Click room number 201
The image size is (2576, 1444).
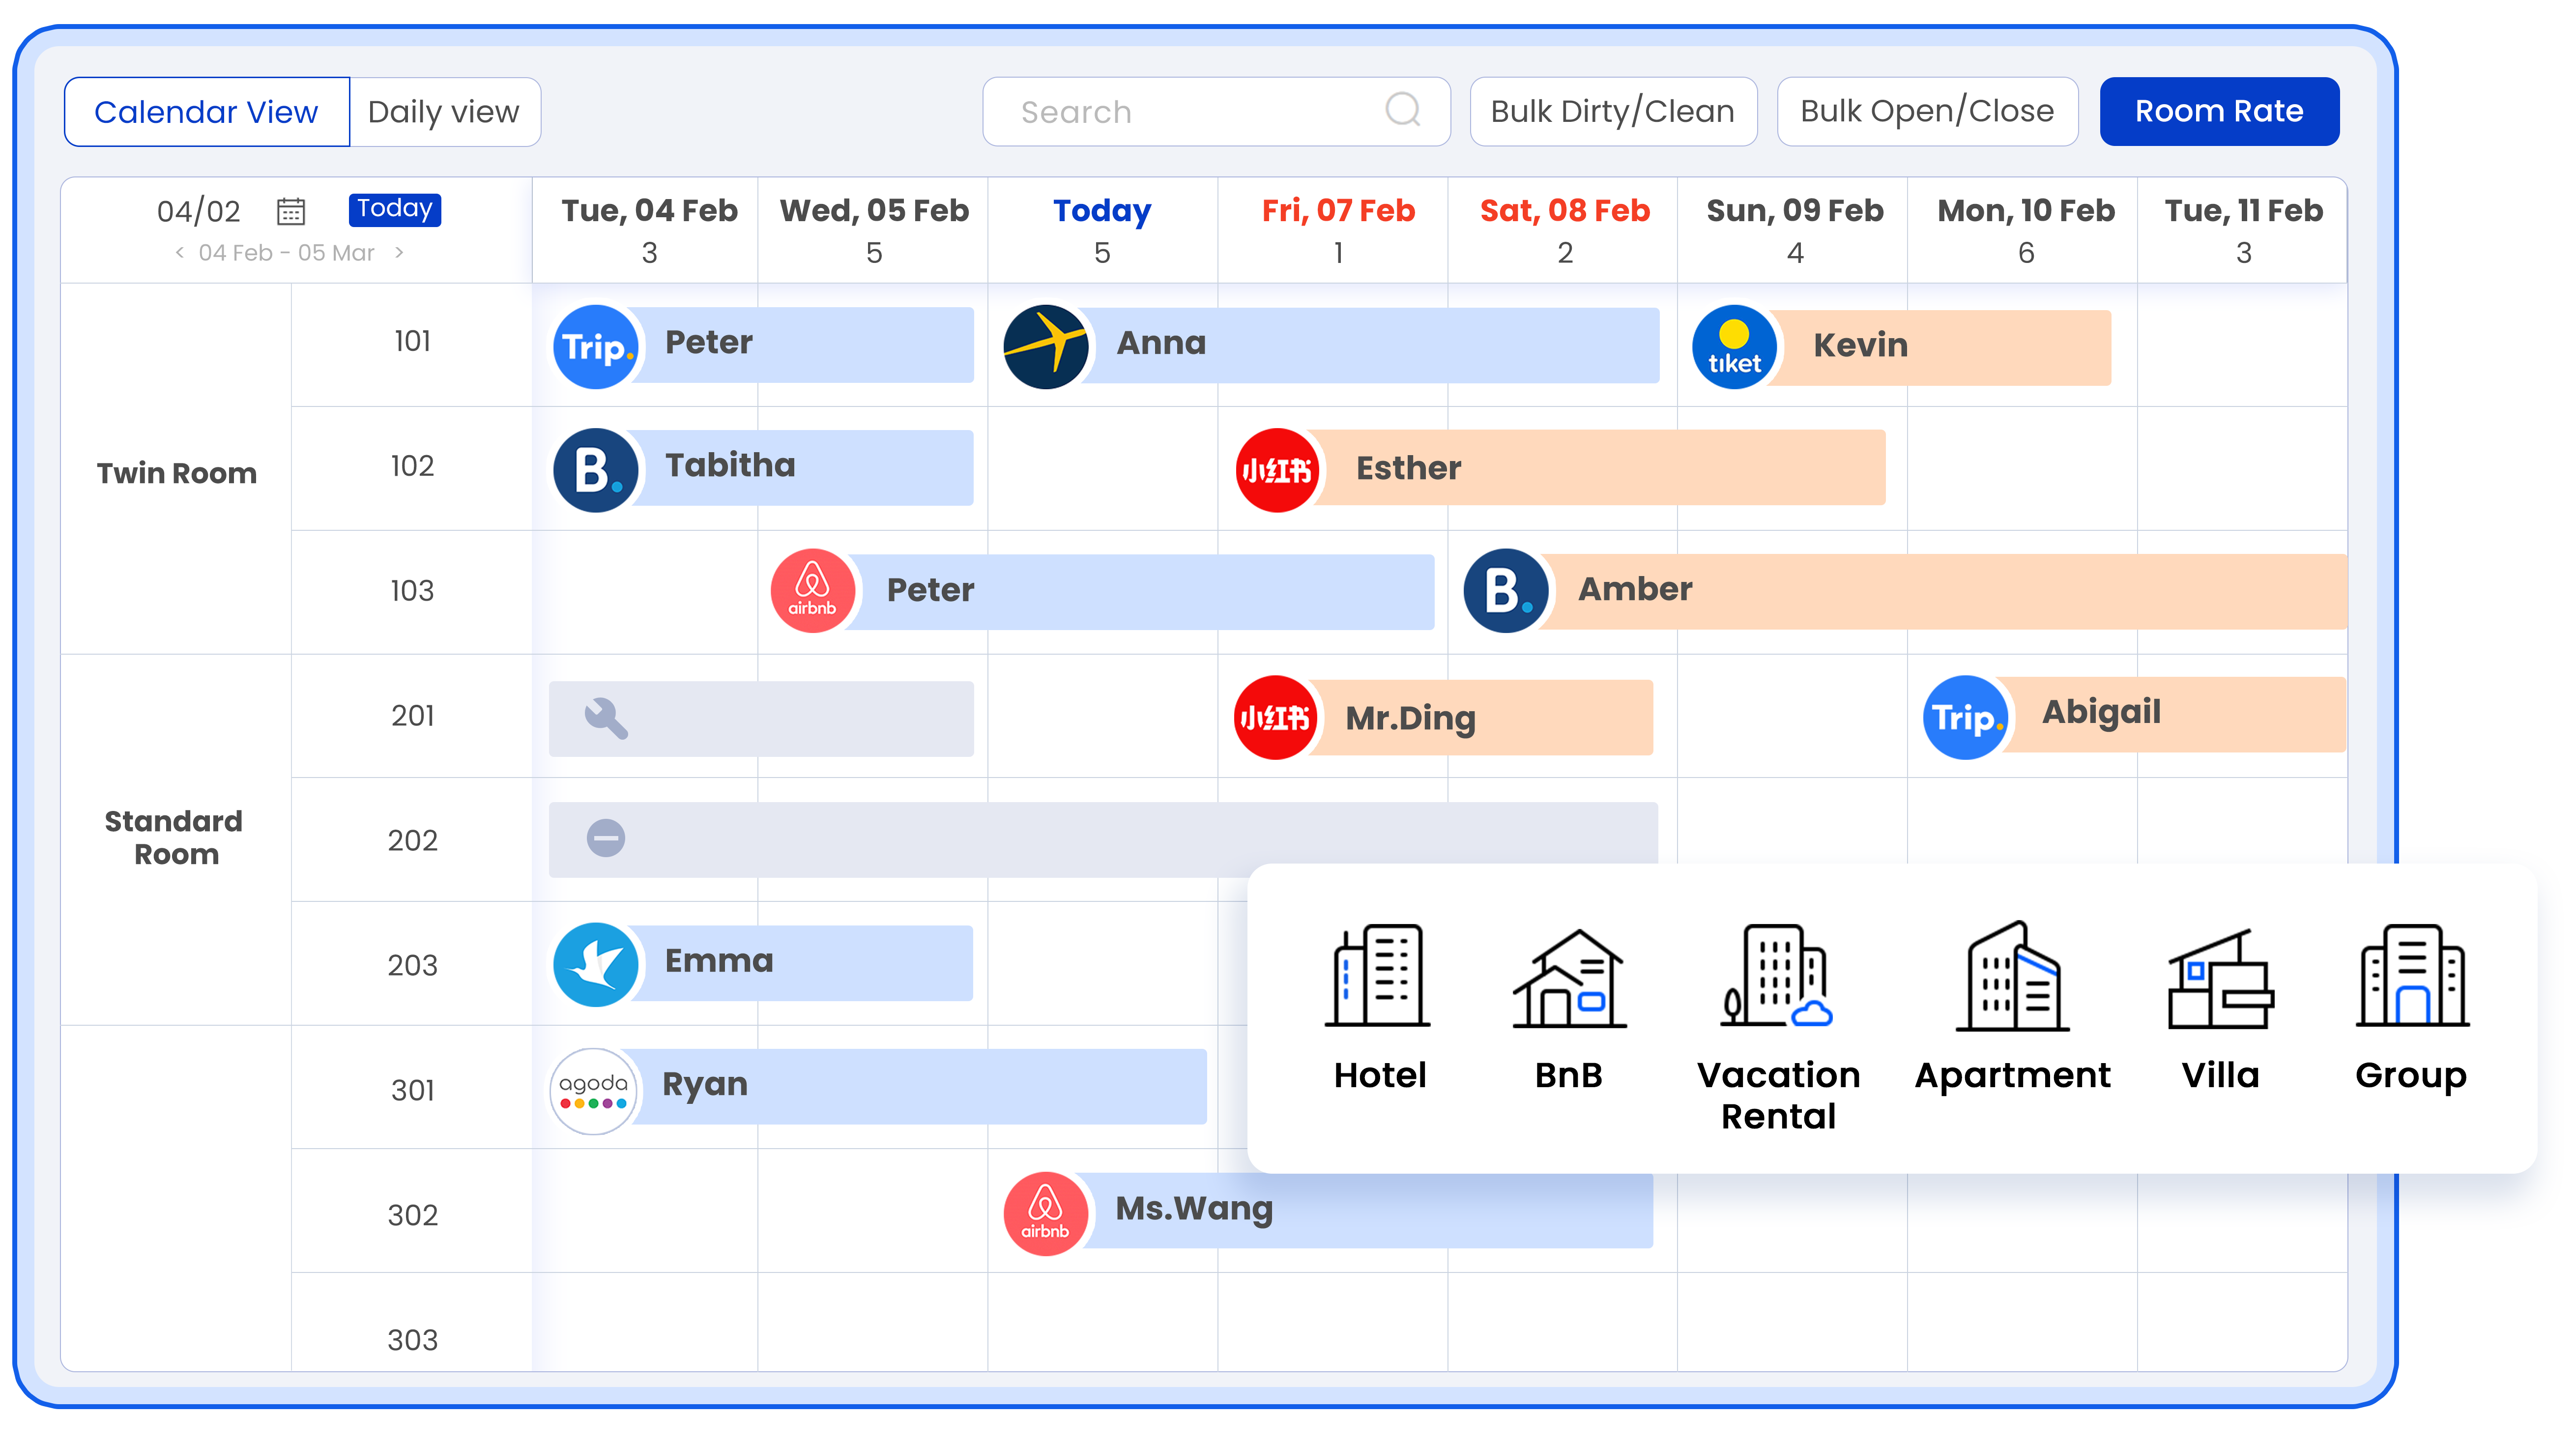(412, 716)
